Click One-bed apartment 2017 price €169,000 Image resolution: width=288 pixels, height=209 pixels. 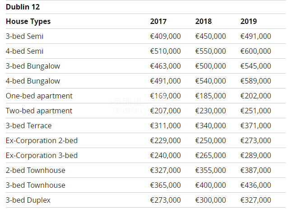(x=165, y=96)
